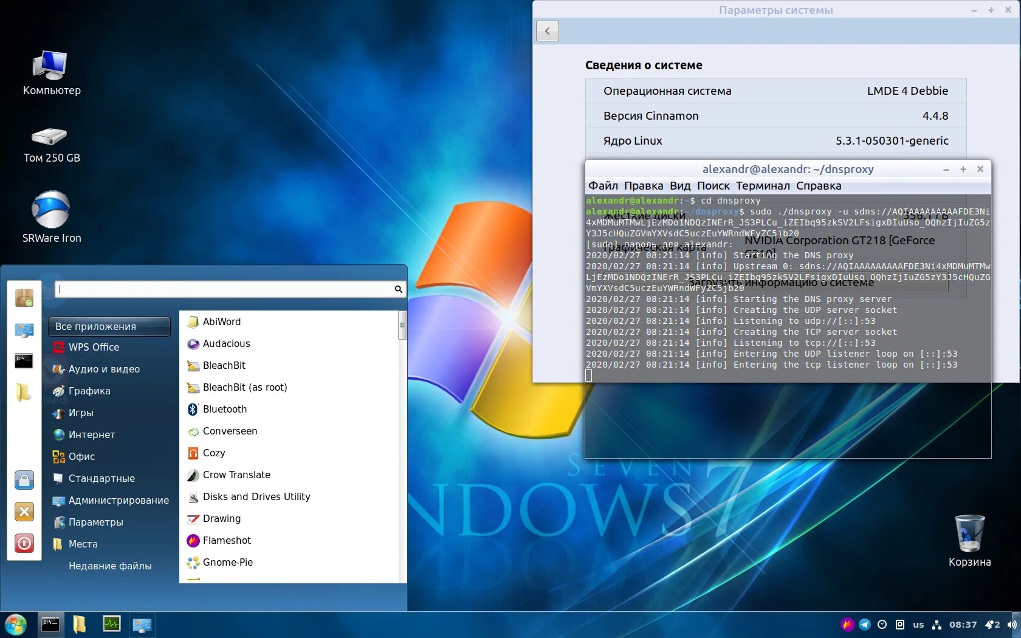Image resolution: width=1021 pixels, height=638 pixels.
Task: Select the Игры category
Action: [109, 413]
